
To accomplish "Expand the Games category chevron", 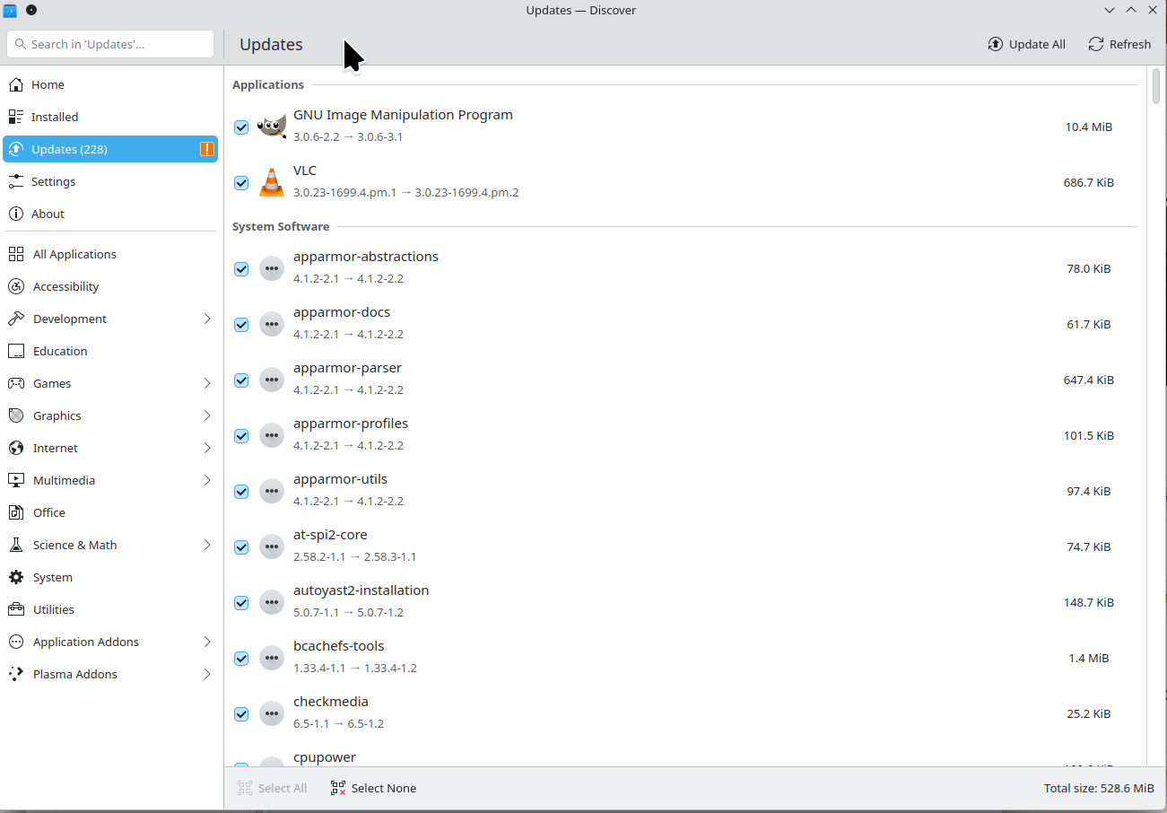I will [207, 383].
